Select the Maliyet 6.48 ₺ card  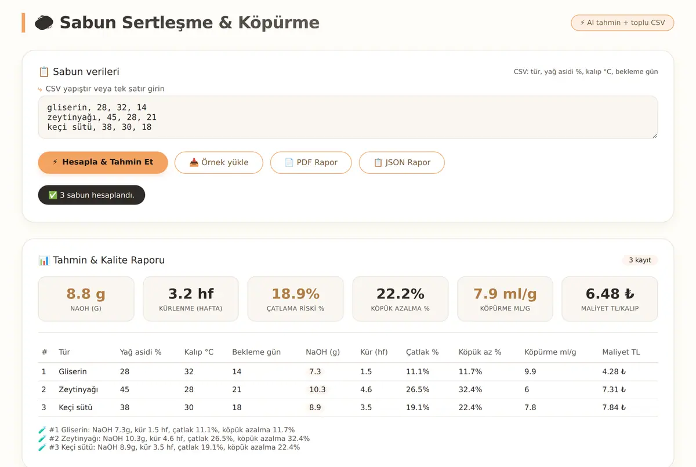pos(610,299)
